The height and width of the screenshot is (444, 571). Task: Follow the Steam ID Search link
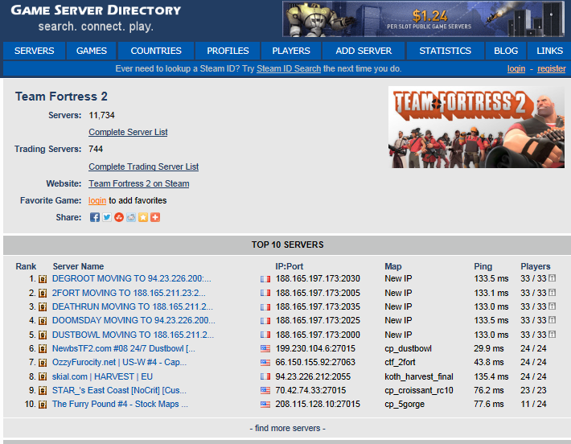[289, 69]
